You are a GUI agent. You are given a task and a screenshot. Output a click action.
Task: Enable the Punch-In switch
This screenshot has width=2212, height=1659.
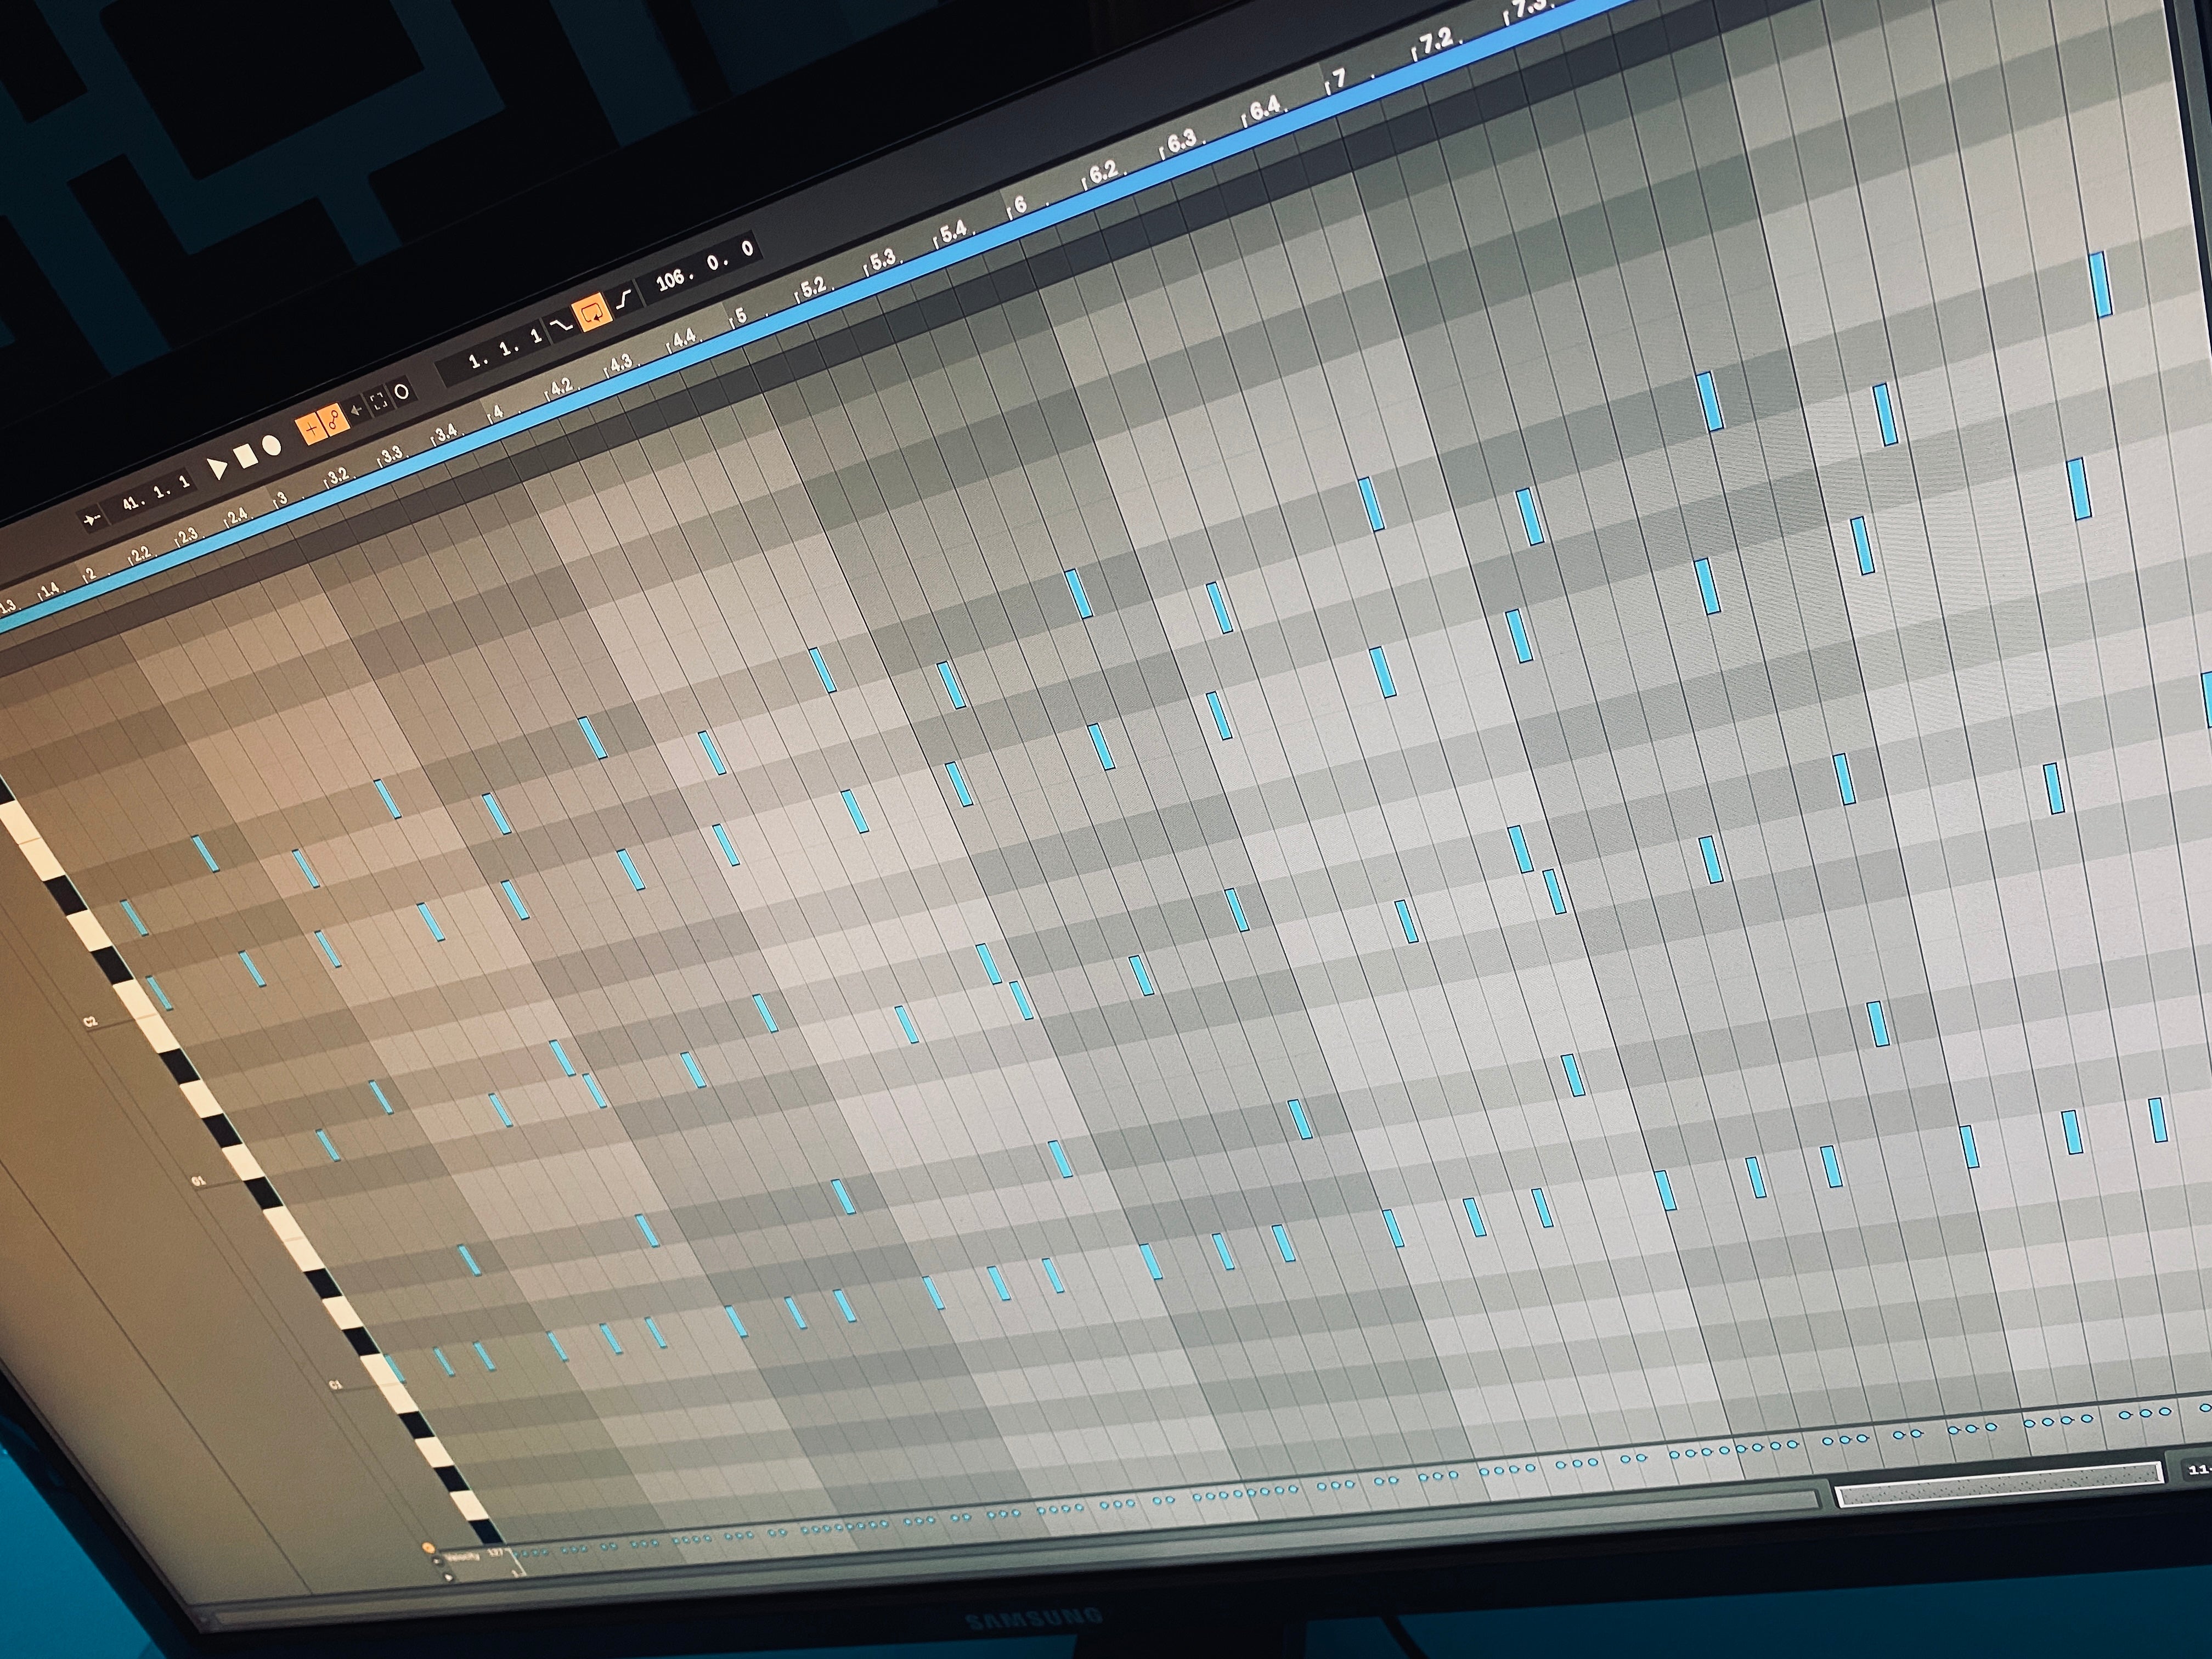point(562,326)
